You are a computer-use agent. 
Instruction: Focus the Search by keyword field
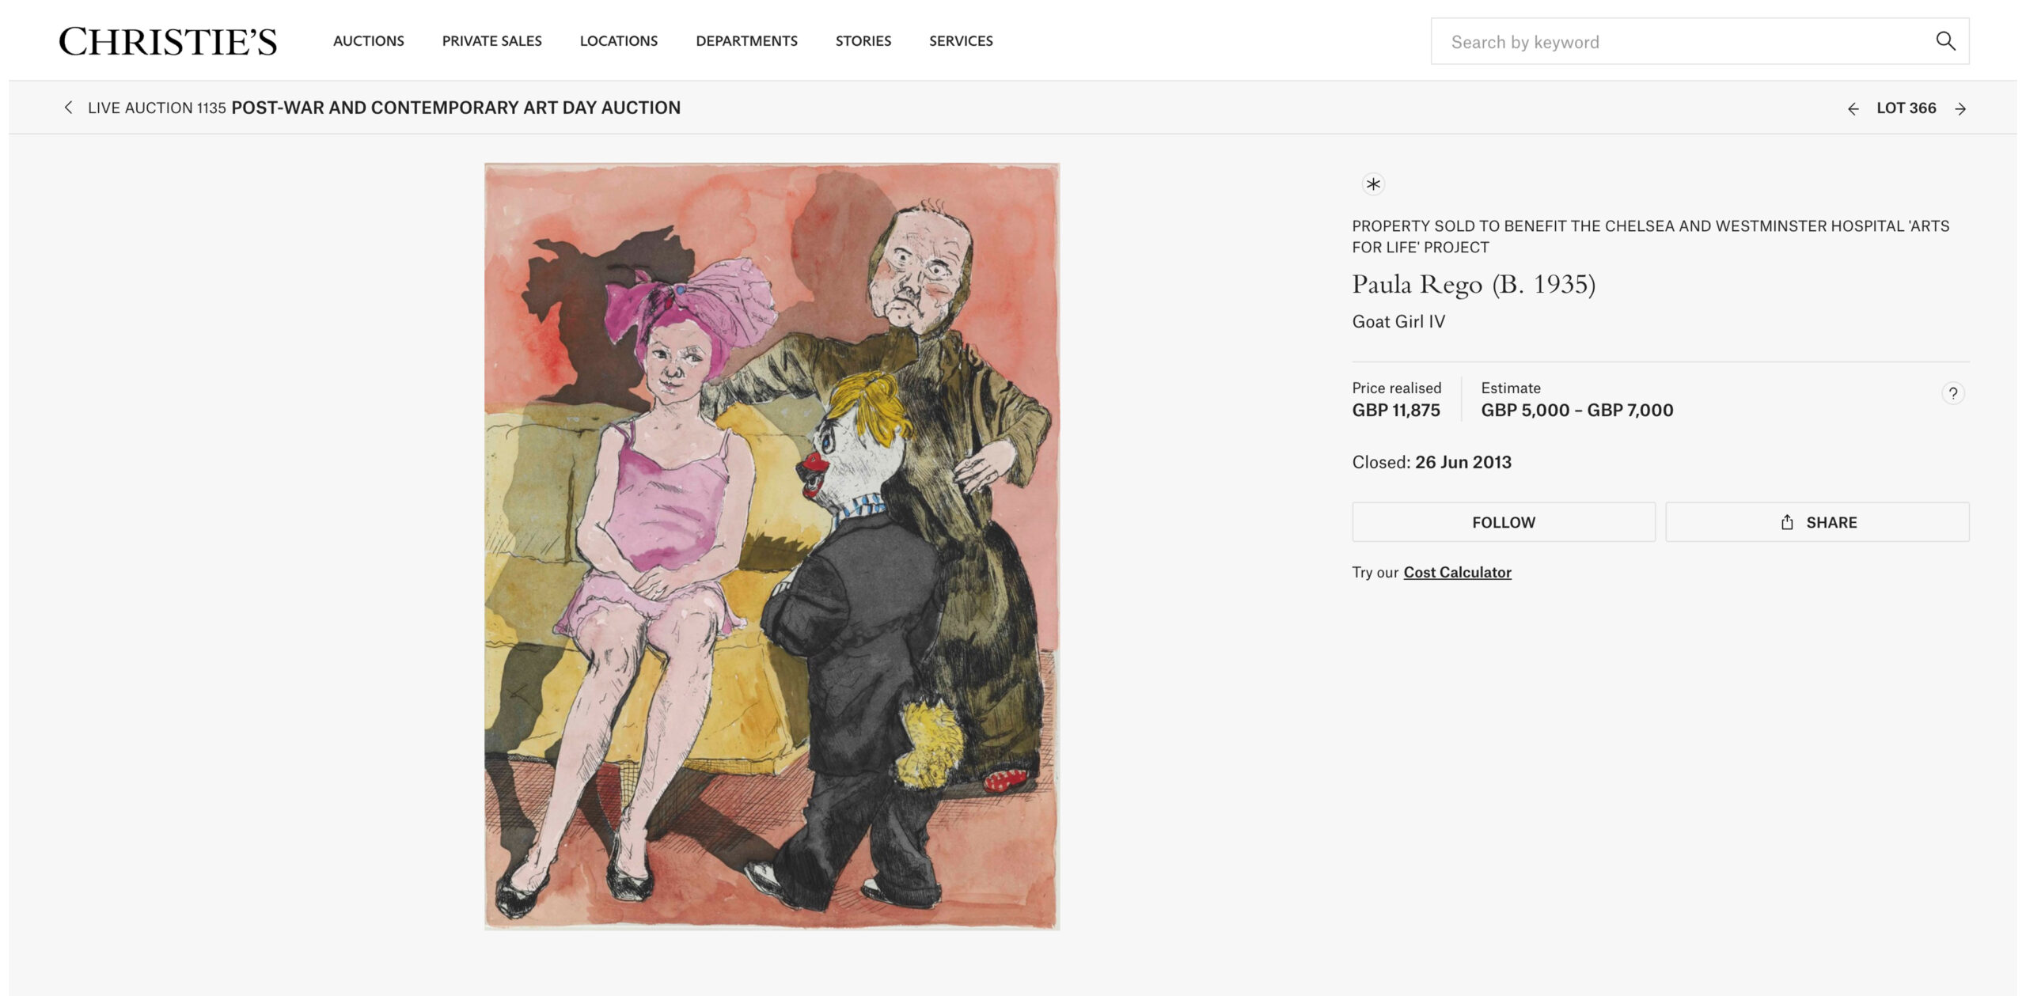(1700, 41)
